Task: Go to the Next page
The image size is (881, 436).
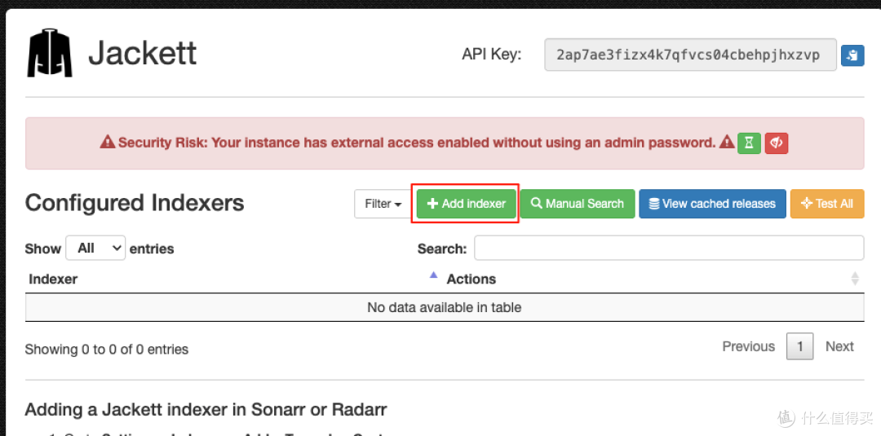Action: pyautogui.click(x=839, y=347)
